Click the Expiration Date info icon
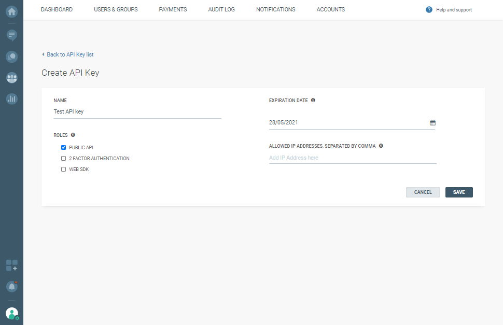Image resolution: width=503 pixels, height=325 pixels. click(313, 100)
